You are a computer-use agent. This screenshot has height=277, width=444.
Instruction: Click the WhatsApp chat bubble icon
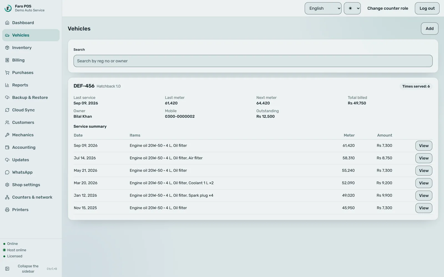pyautogui.click(x=7, y=172)
